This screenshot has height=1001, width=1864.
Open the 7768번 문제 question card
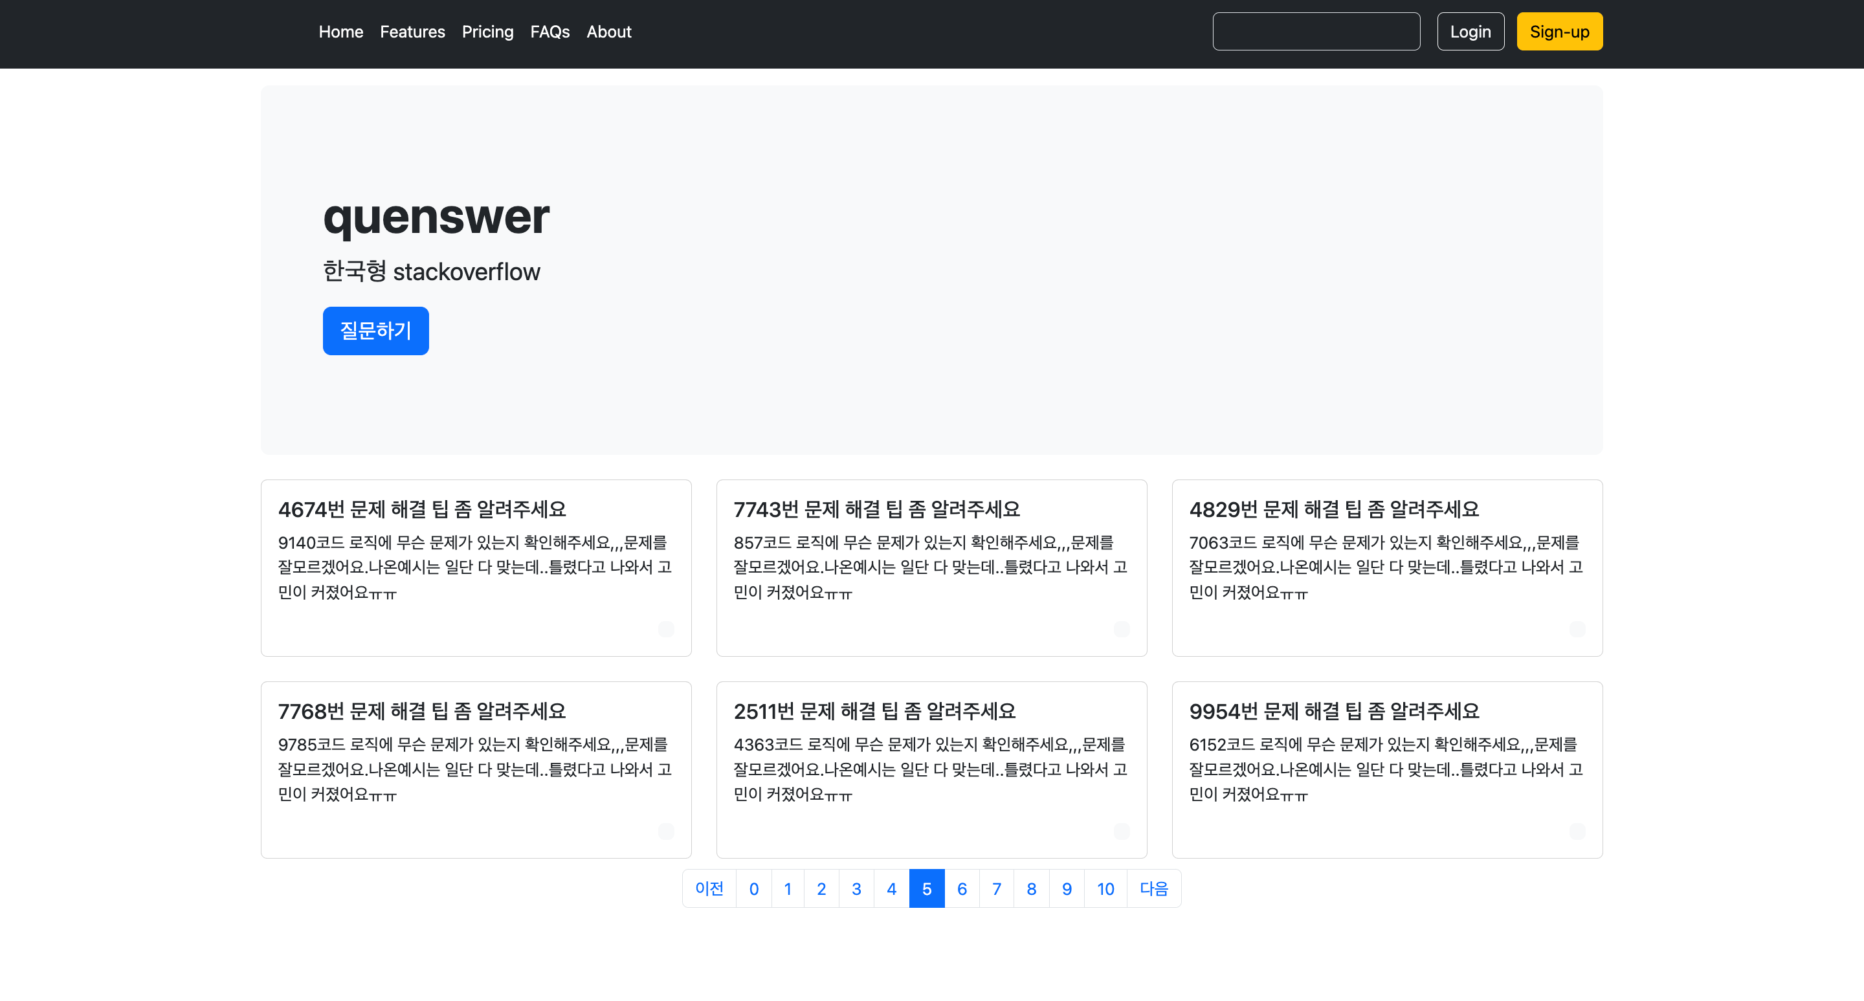tap(422, 711)
